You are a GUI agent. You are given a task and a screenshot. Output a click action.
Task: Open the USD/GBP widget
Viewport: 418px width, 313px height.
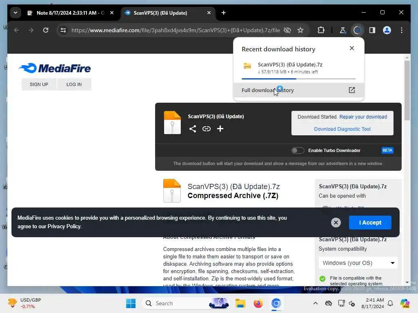click(24, 303)
